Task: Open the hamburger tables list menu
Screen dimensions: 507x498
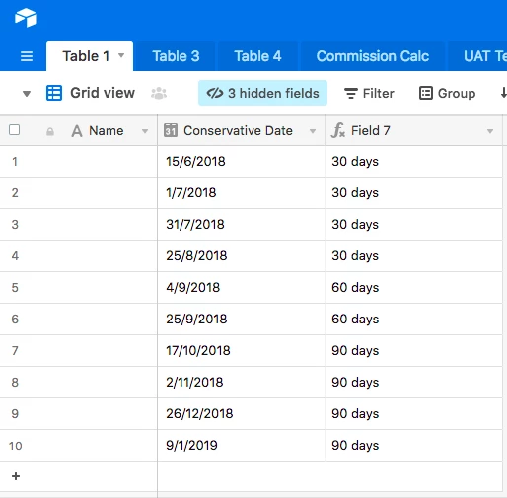Action: pyautogui.click(x=27, y=56)
